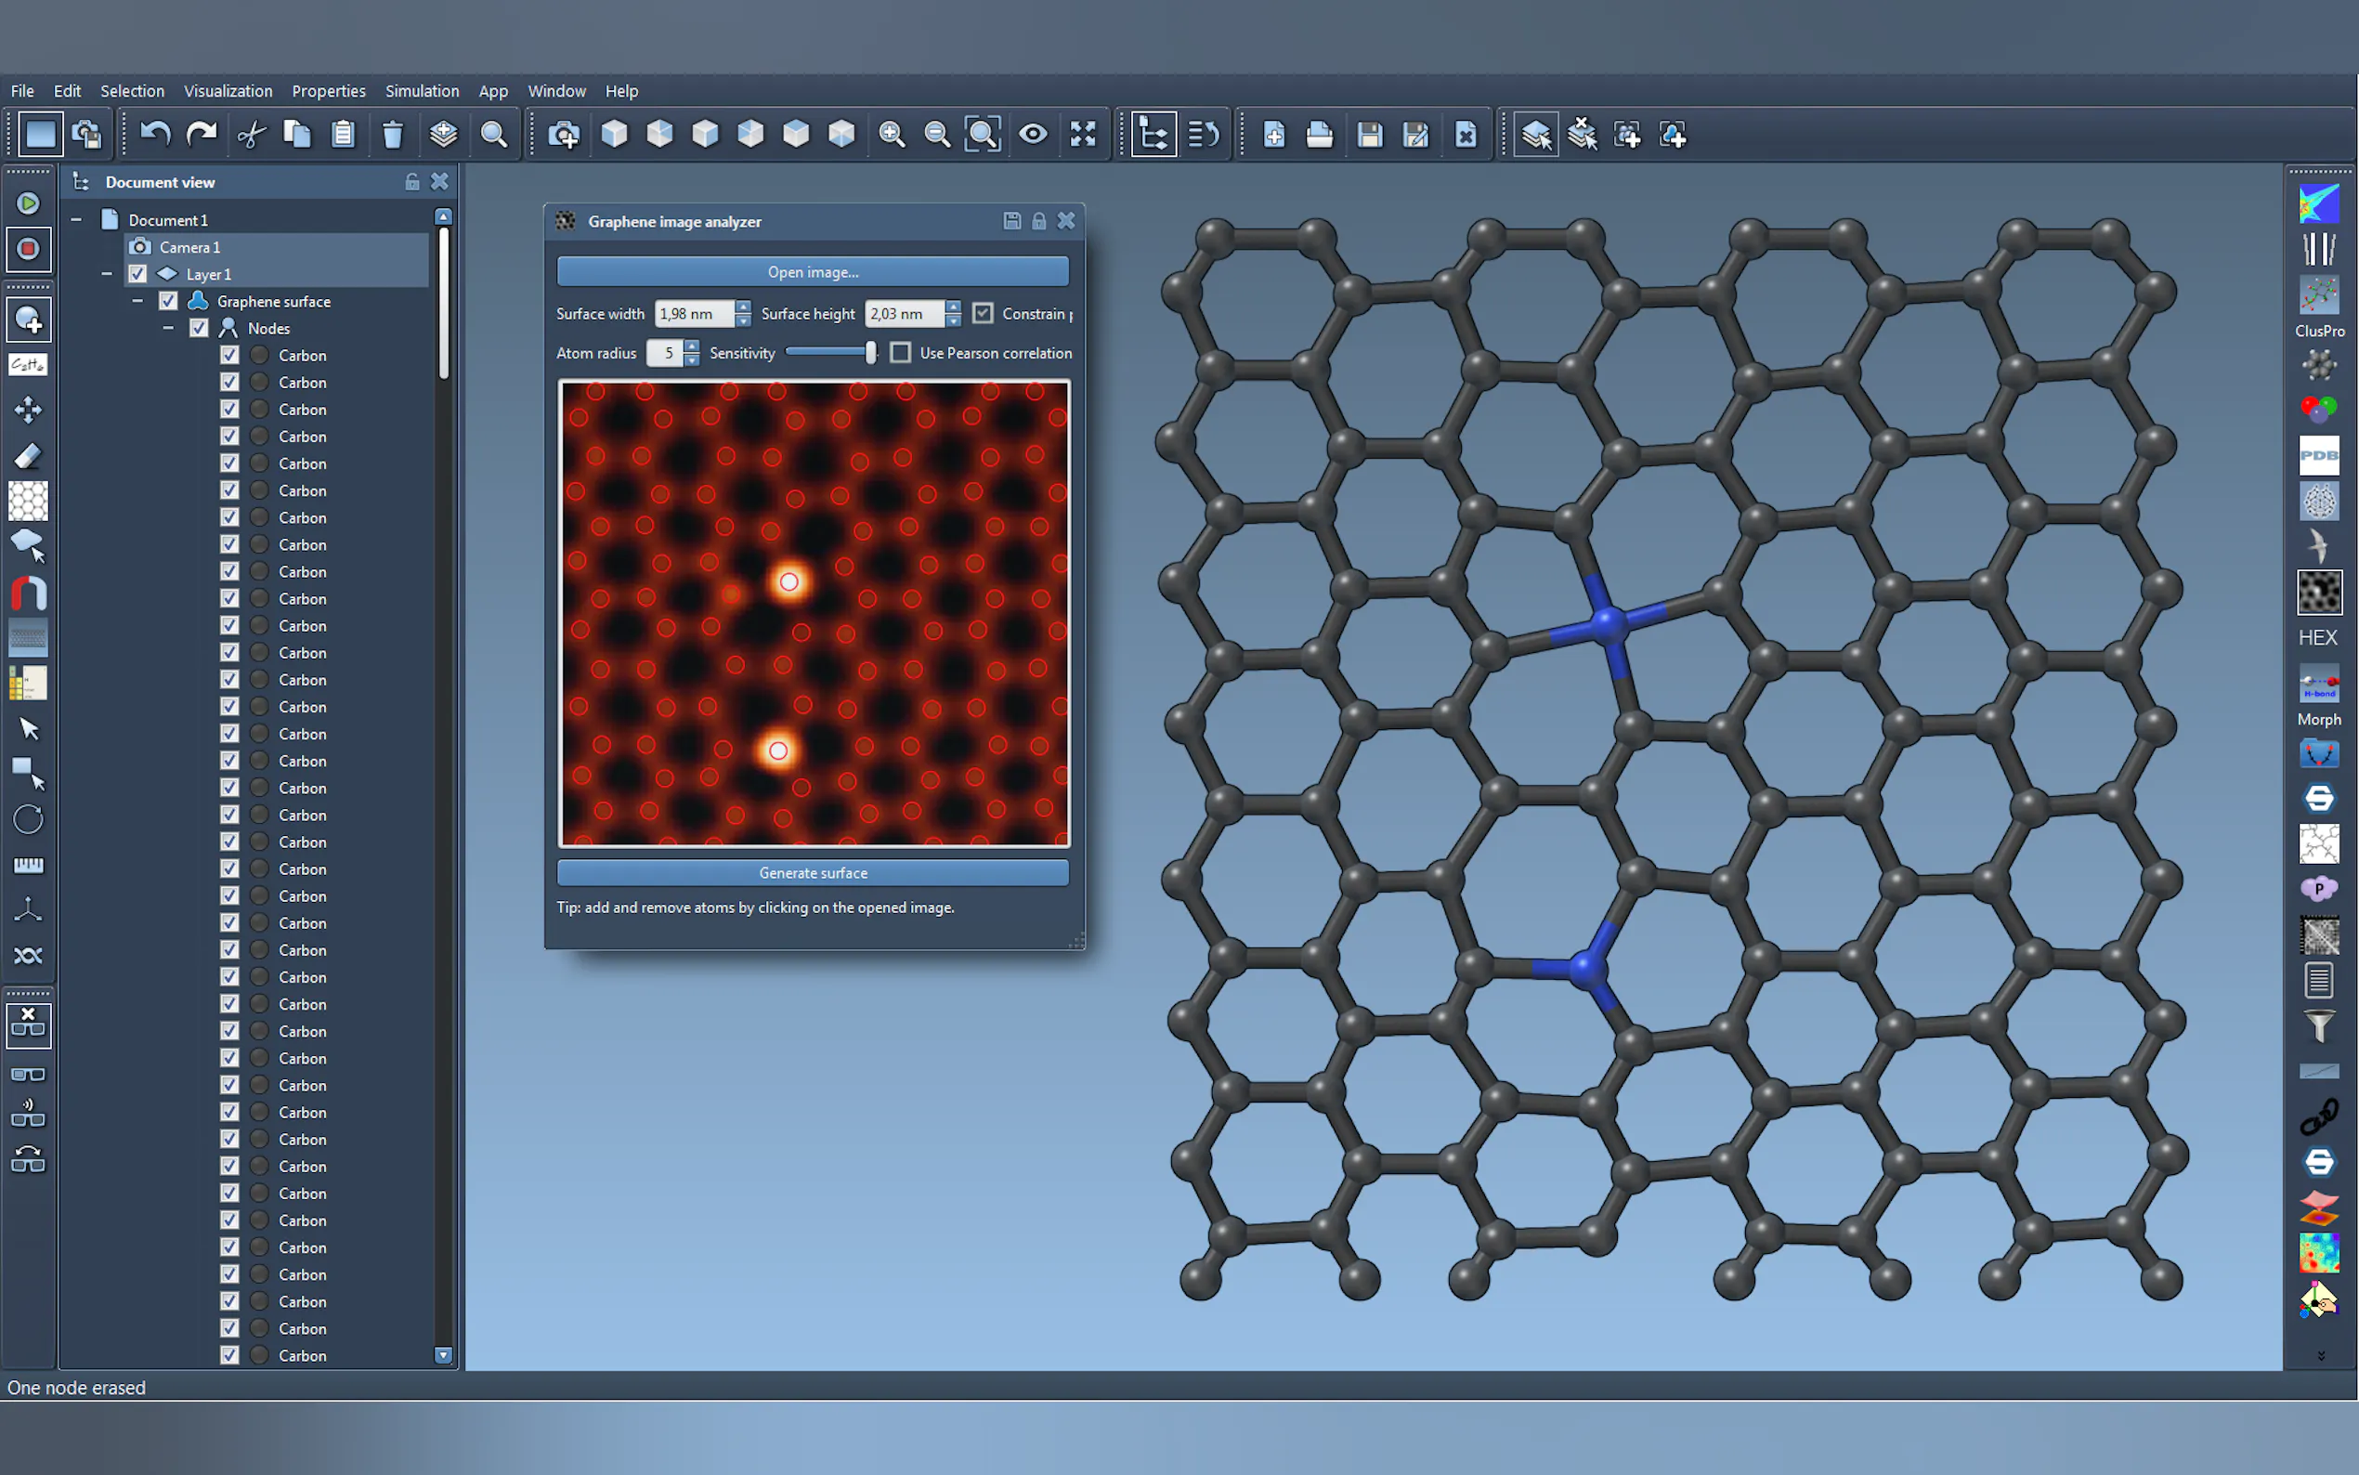Toggle the Graphene surface visibility checkbox
The image size is (2359, 1475).
[168, 302]
